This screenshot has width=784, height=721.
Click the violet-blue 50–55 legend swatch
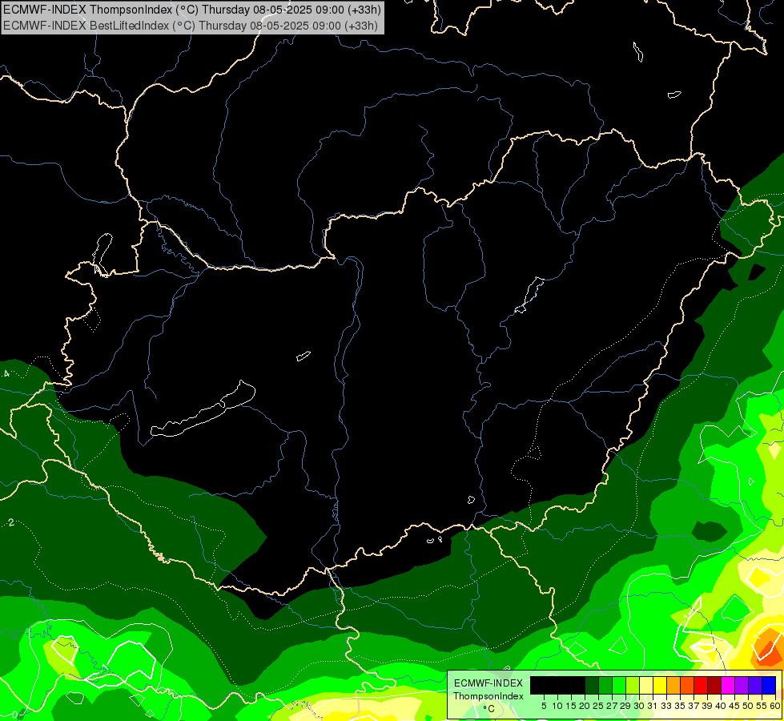pyautogui.click(x=755, y=685)
